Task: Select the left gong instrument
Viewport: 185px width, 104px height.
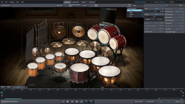Action: [x=59, y=32]
